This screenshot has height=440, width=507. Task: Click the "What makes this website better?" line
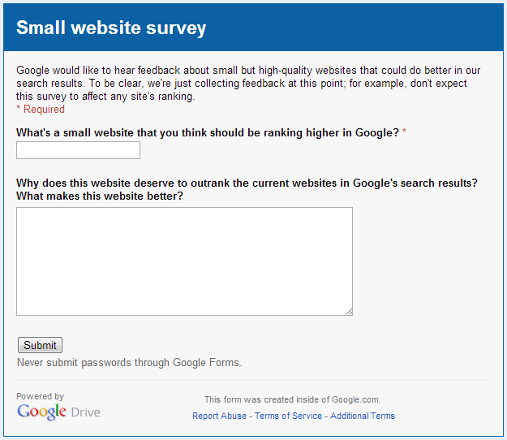click(x=100, y=196)
